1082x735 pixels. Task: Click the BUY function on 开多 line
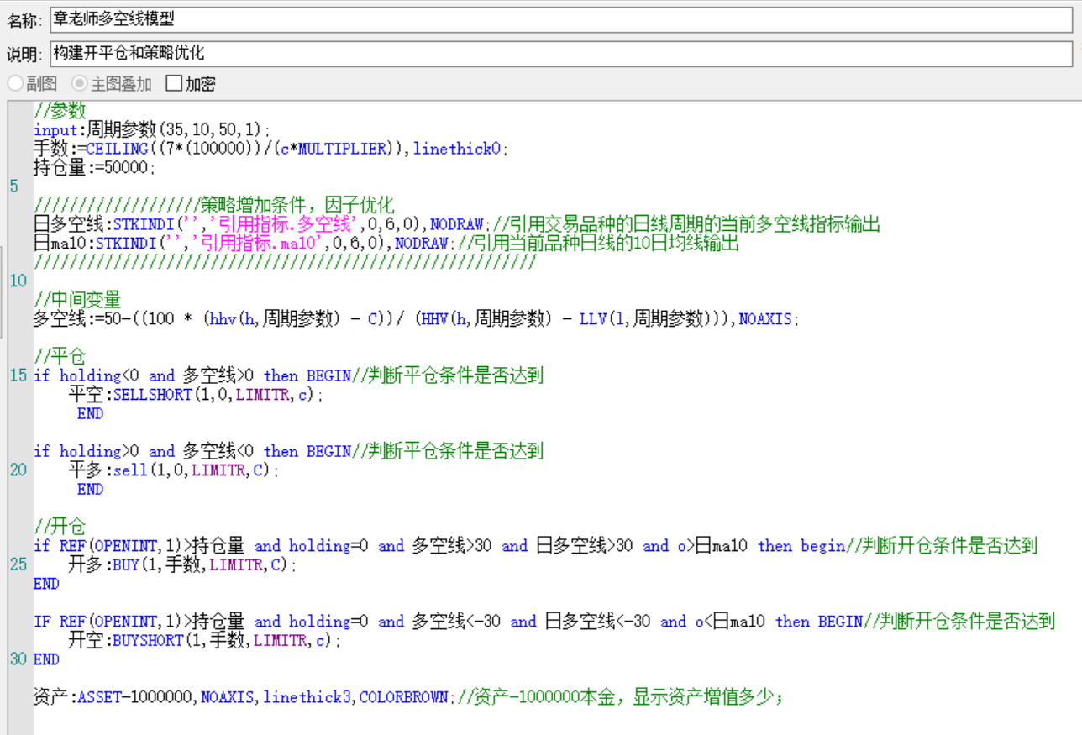[x=126, y=565]
